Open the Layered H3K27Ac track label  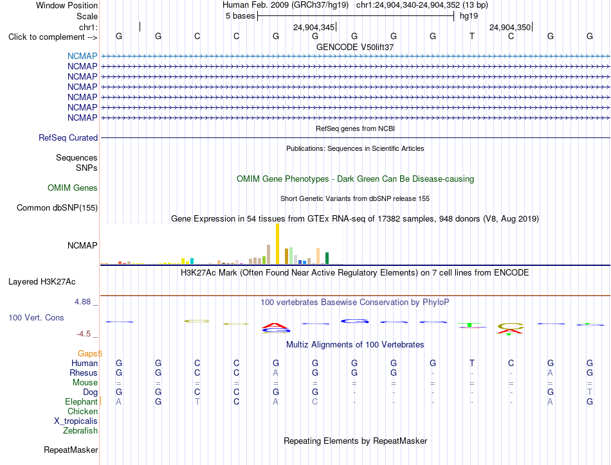(42, 282)
